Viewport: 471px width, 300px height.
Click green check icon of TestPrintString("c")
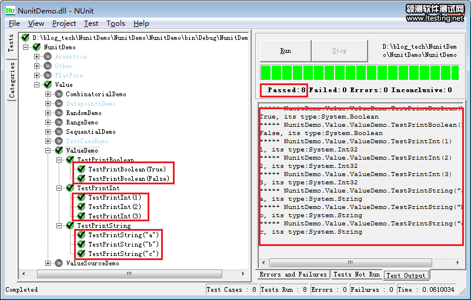tap(81, 254)
